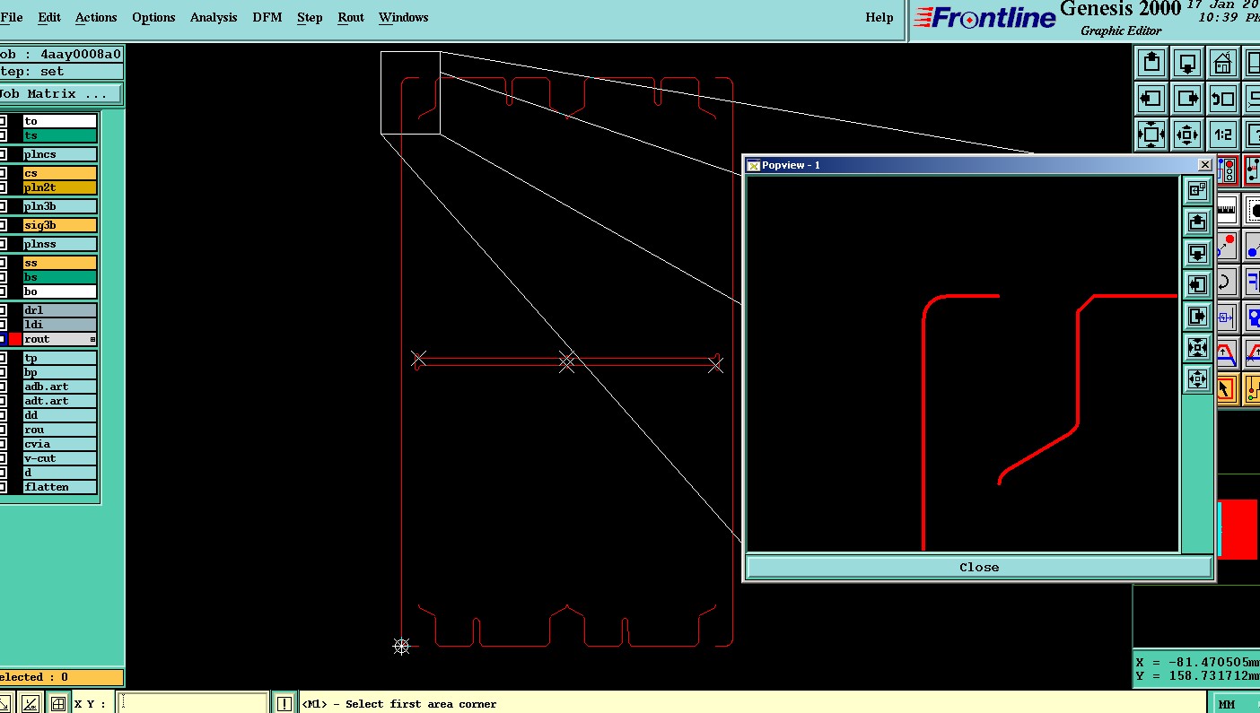Click the red color swatch of rout layer

[15, 339]
